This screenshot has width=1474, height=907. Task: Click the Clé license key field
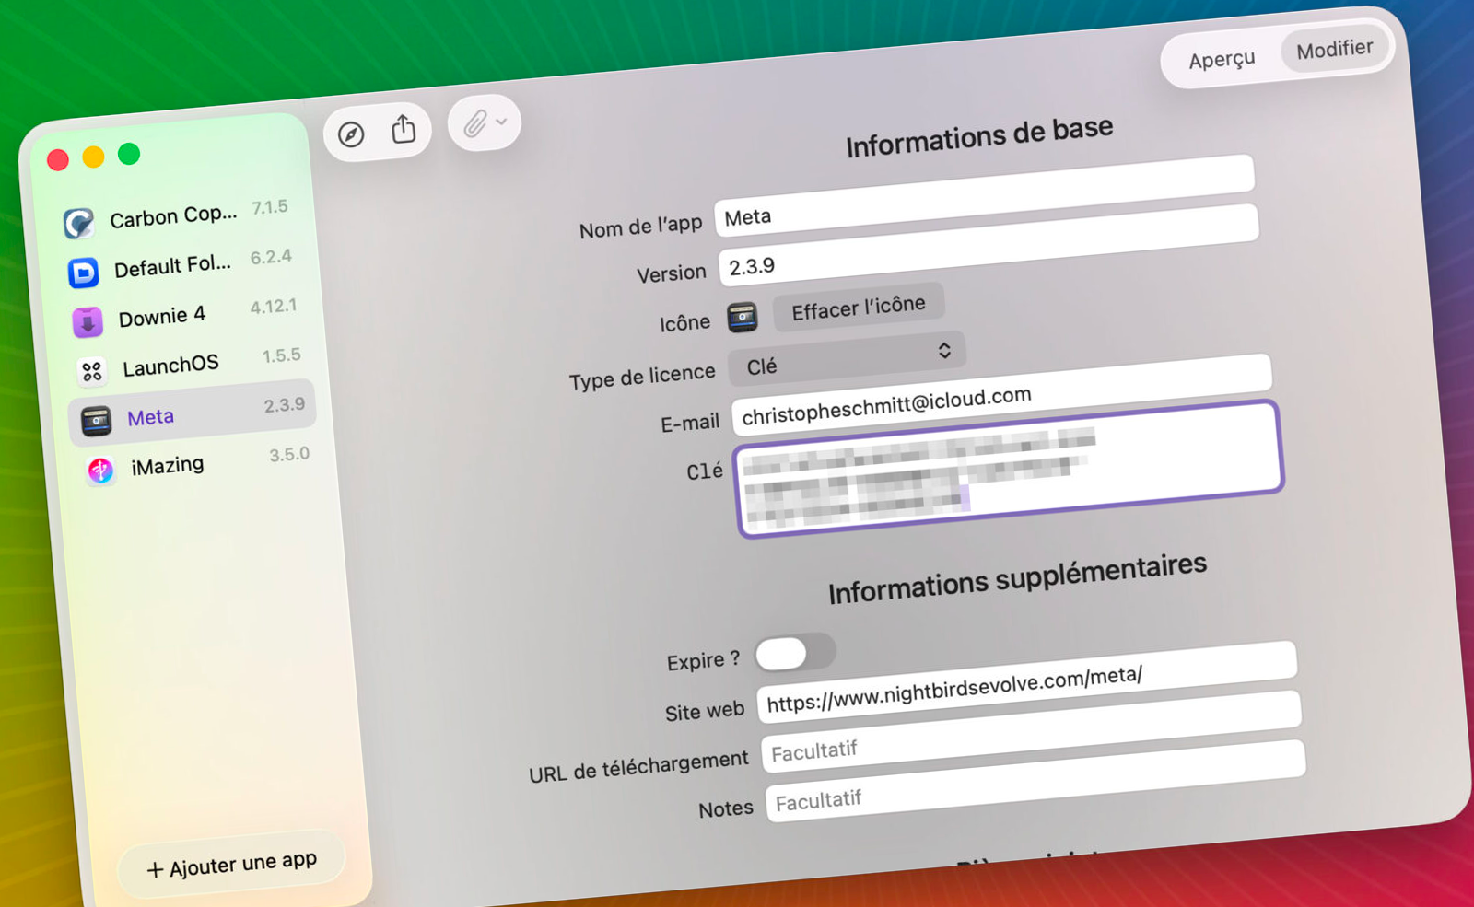pyautogui.click(x=1010, y=468)
